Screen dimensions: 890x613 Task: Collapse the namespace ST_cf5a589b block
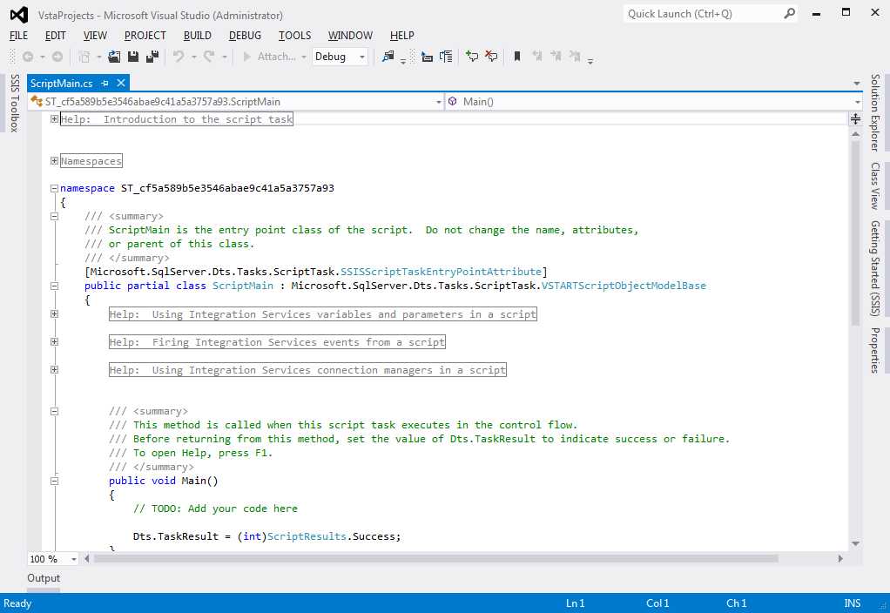coord(54,188)
